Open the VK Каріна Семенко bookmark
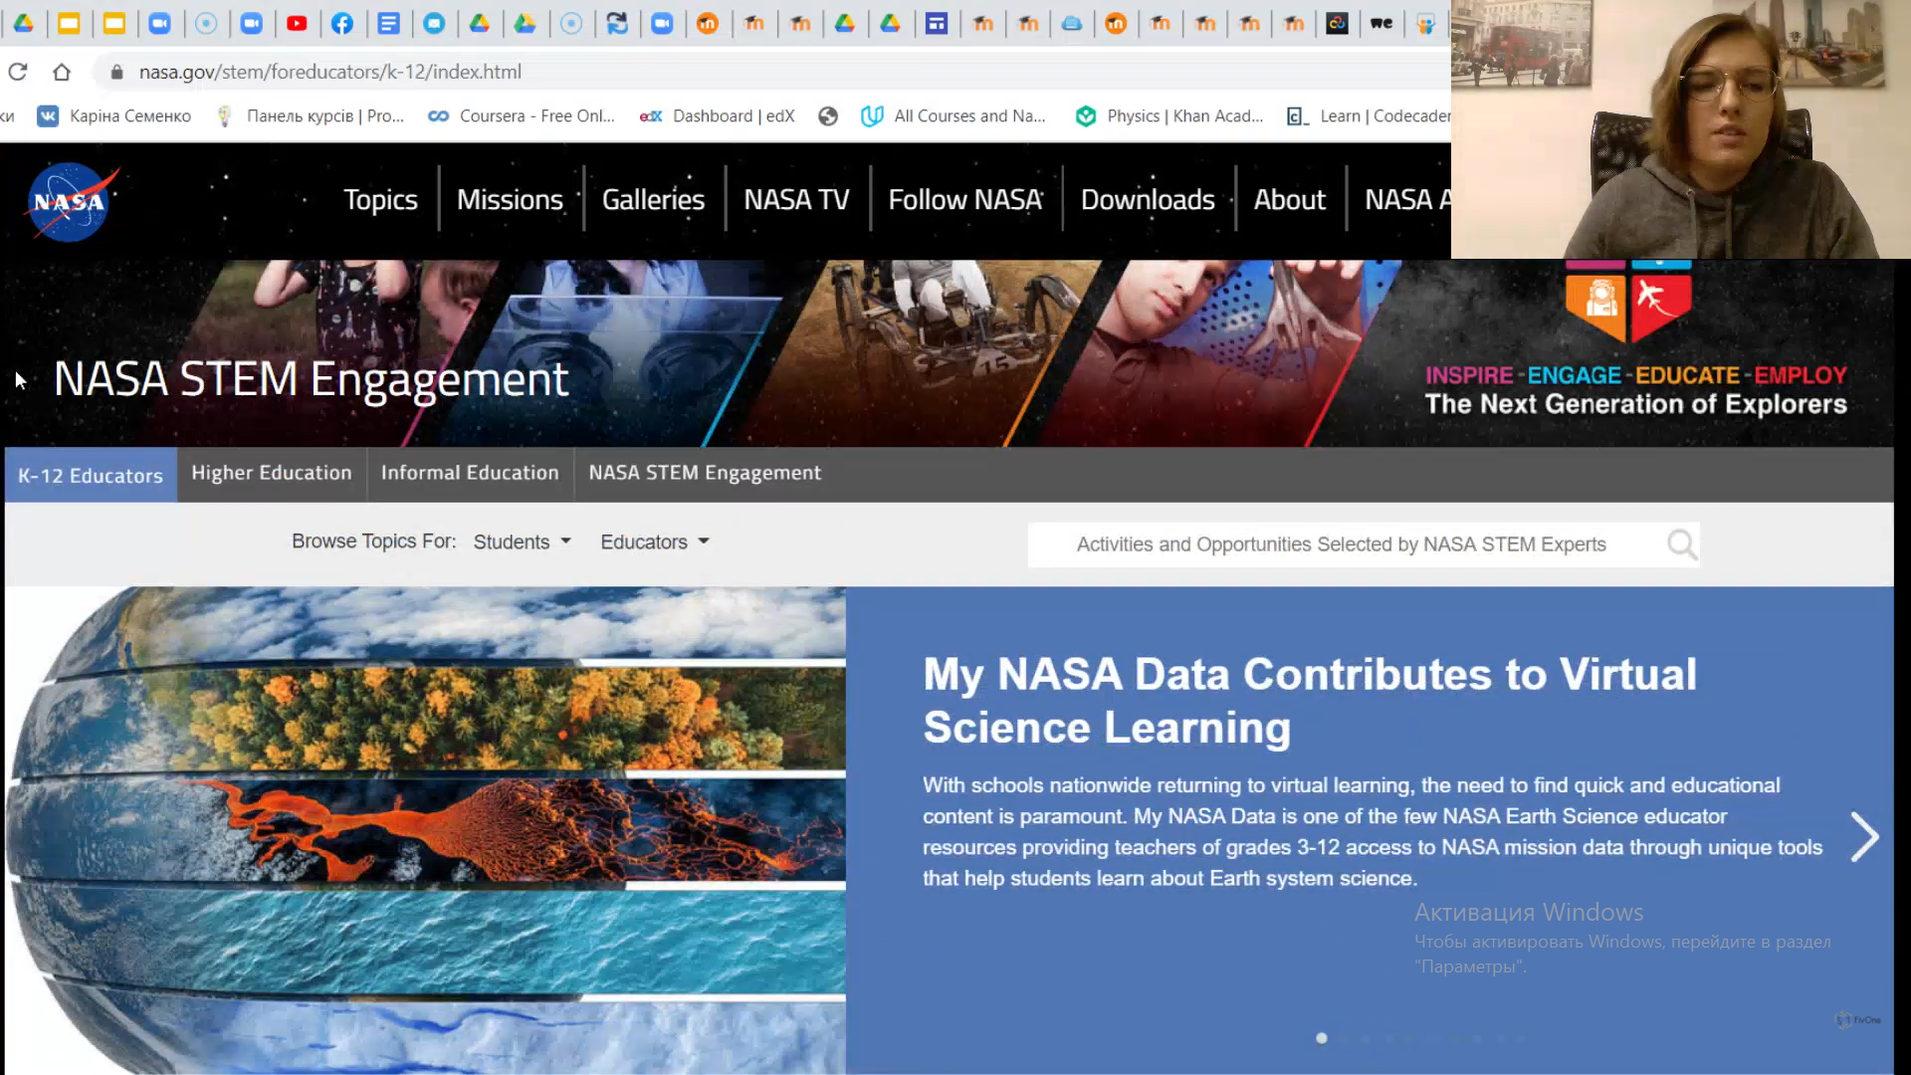 click(113, 115)
